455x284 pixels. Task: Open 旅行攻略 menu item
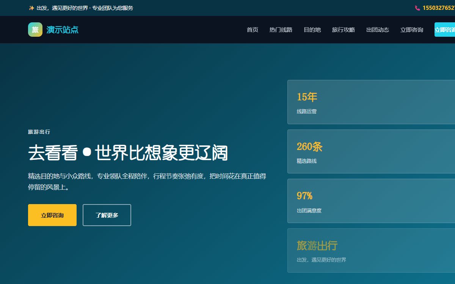(344, 30)
